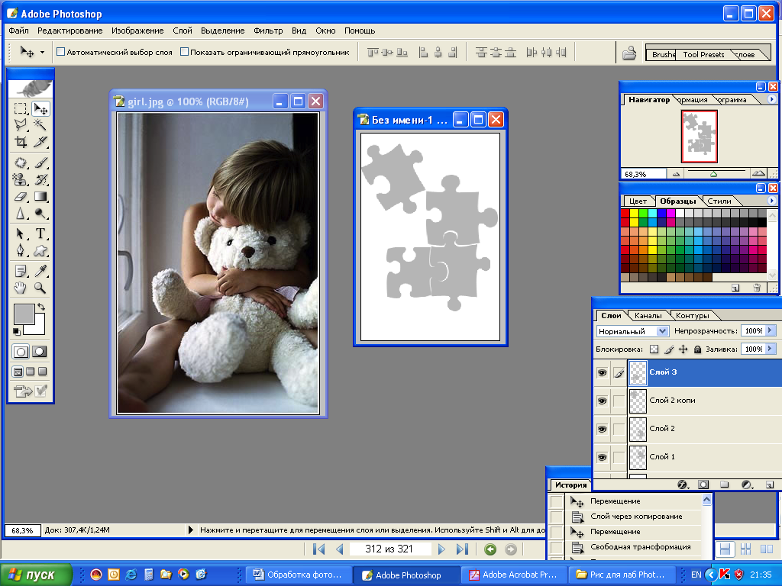Select the Notes tool

[21, 271]
